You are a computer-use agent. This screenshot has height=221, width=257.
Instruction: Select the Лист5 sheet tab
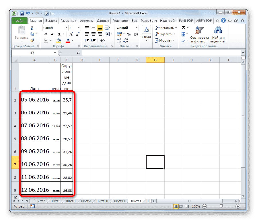pyautogui.click(x=55, y=201)
